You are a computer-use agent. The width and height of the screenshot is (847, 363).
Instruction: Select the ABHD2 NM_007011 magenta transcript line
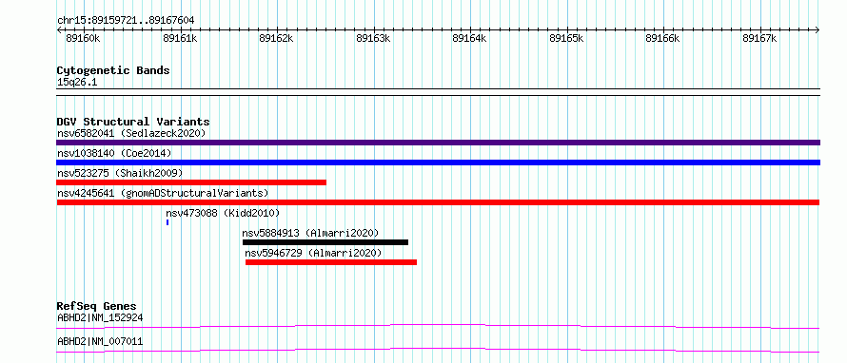pyautogui.click(x=438, y=350)
